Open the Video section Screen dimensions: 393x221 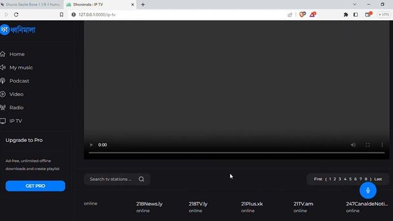(17, 94)
